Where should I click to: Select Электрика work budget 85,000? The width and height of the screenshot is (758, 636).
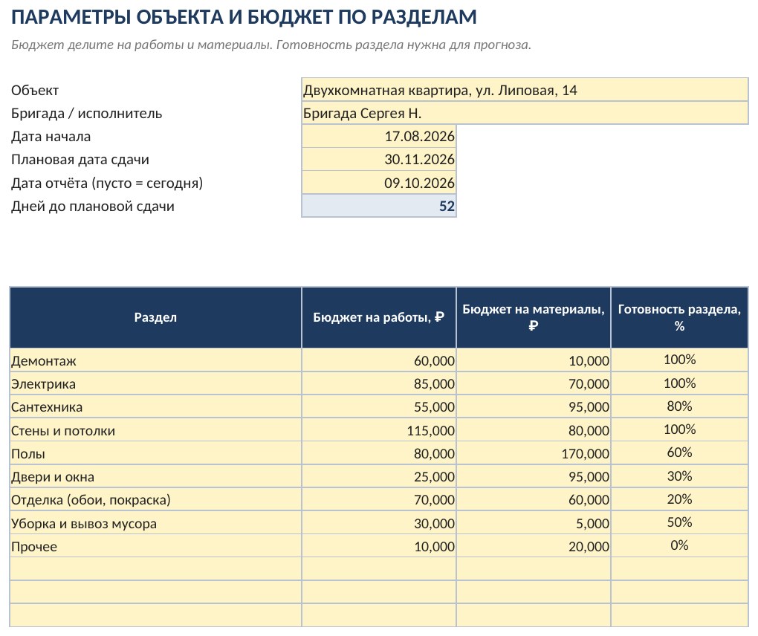(x=378, y=383)
